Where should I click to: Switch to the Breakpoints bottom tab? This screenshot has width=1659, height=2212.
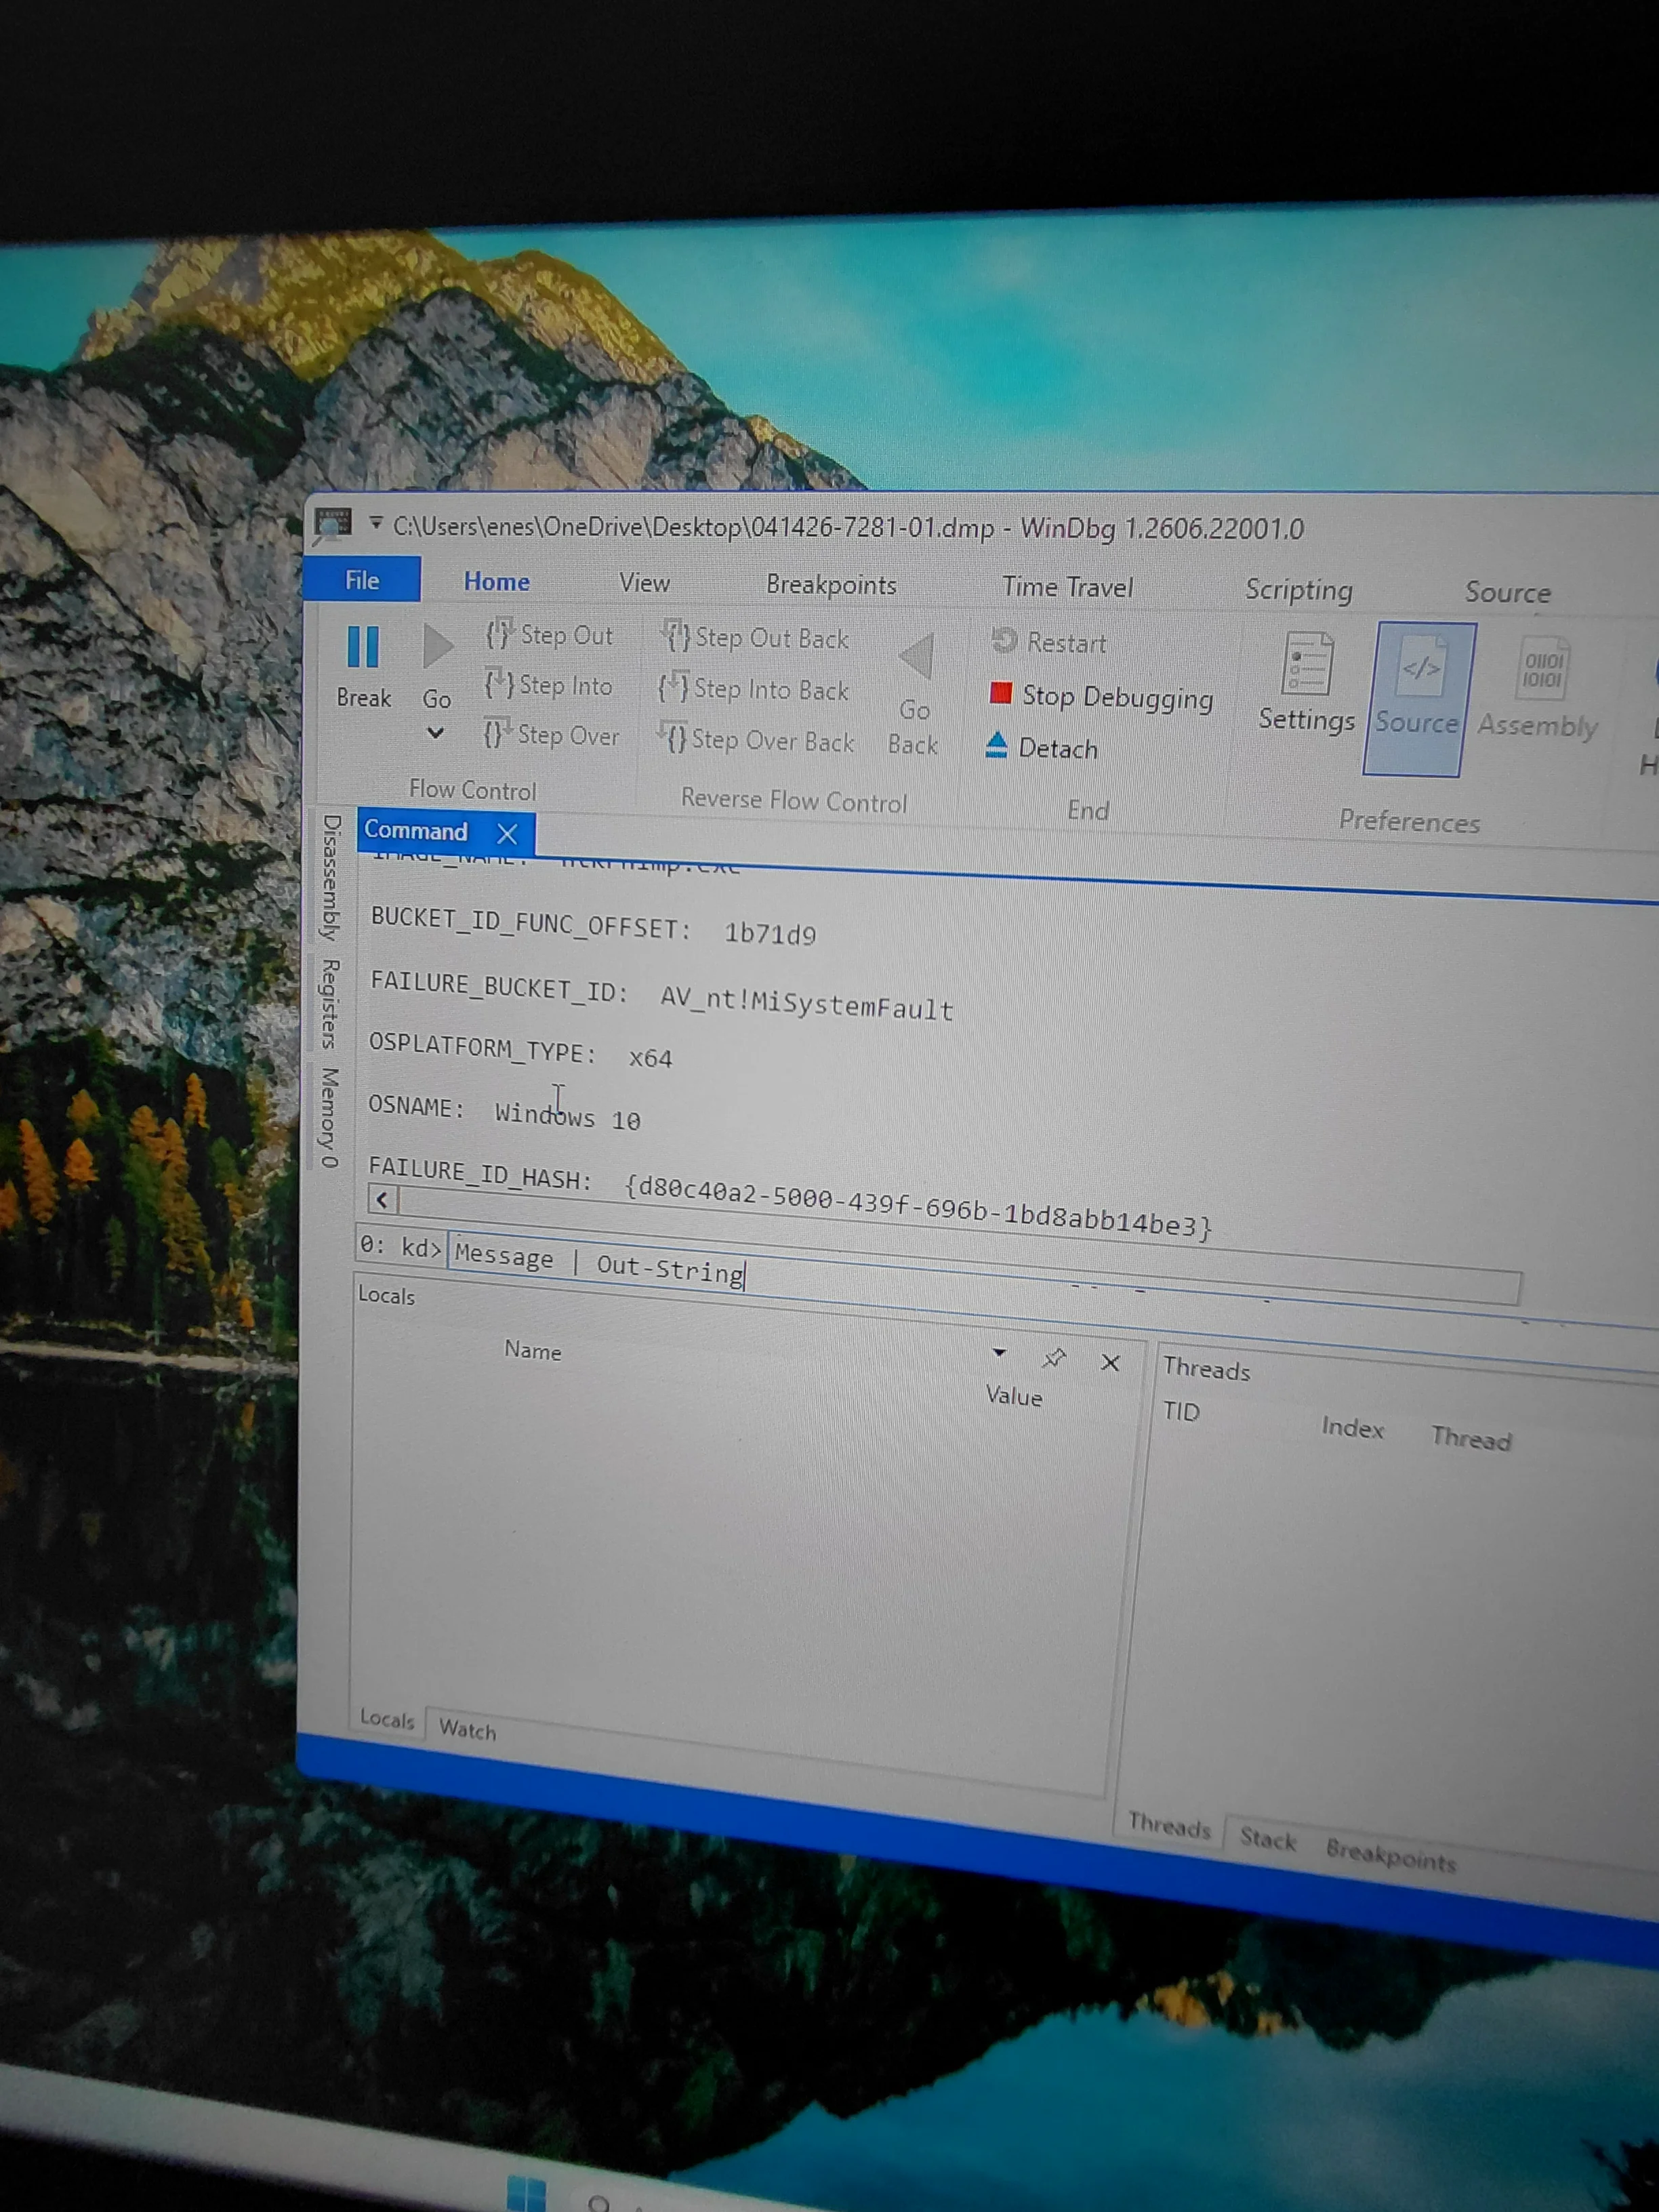(x=1391, y=1856)
